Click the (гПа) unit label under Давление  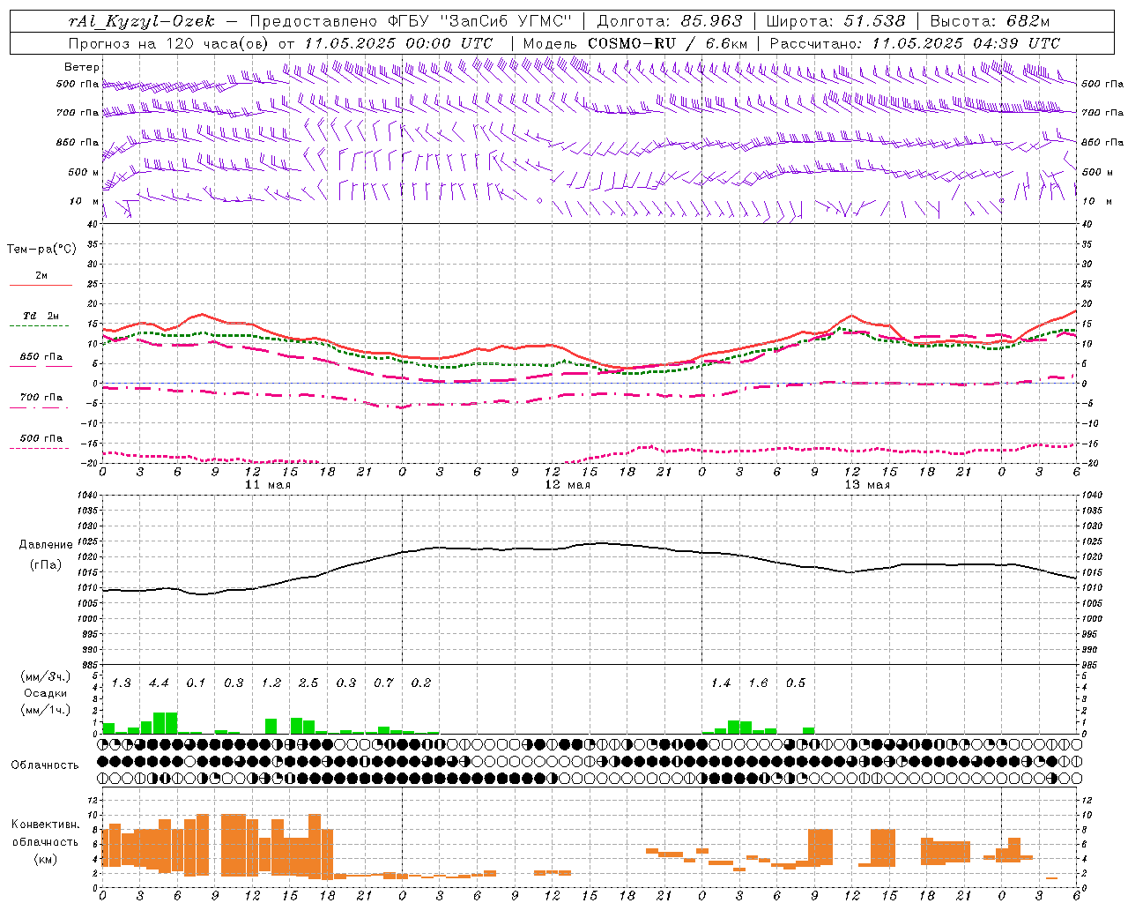[45, 564]
